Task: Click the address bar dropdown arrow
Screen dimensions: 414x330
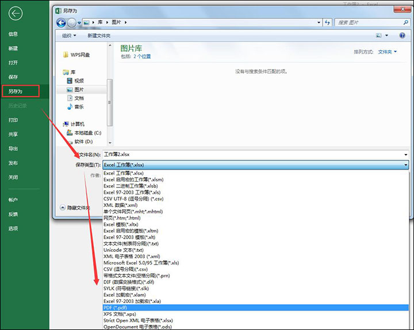Action: pyautogui.click(x=319, y=22)
